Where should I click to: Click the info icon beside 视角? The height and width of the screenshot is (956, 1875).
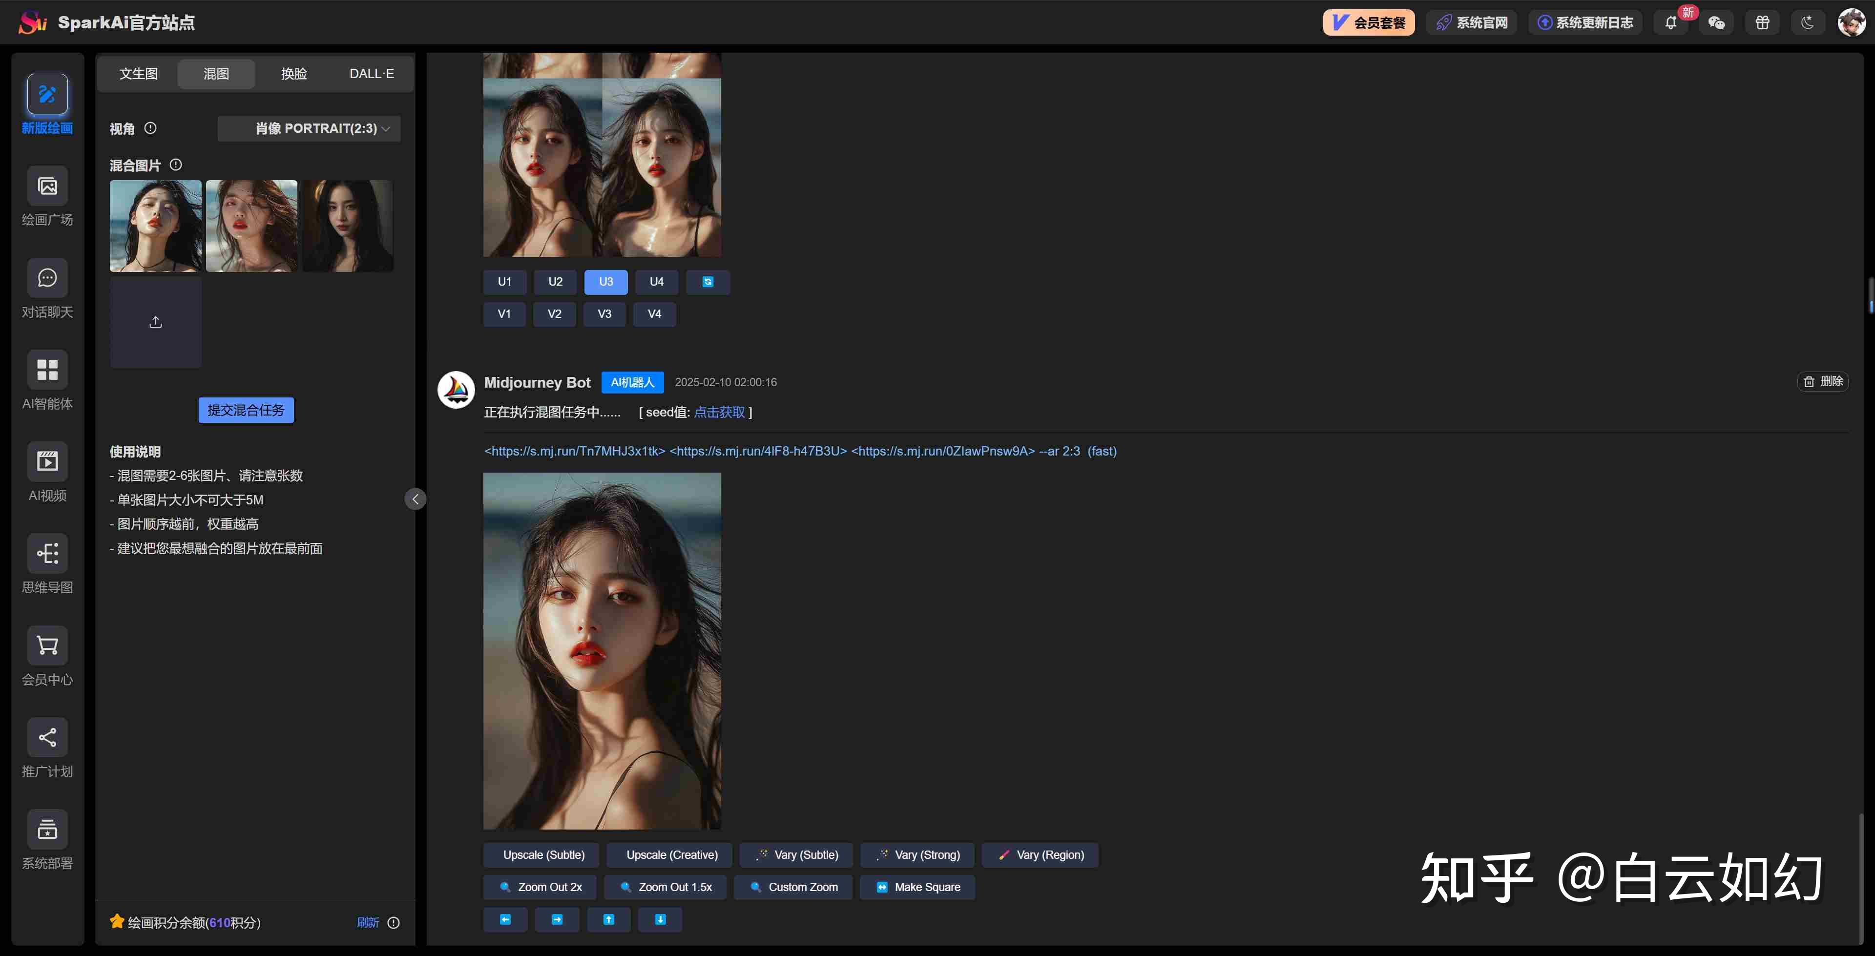click(x=151, y=128)
